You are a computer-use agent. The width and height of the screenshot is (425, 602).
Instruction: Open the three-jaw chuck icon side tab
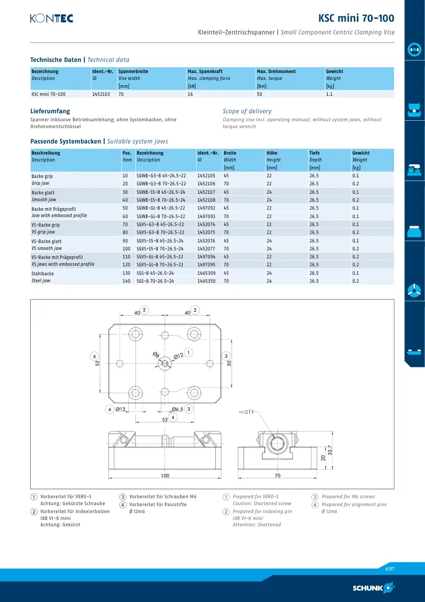[x=414, y=291]
